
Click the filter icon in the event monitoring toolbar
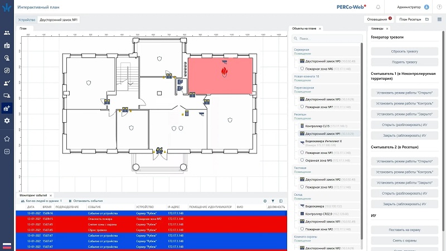(x=273, y=201)
